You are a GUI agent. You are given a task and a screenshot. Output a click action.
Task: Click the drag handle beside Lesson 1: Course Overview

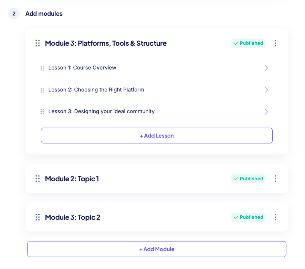42,68
